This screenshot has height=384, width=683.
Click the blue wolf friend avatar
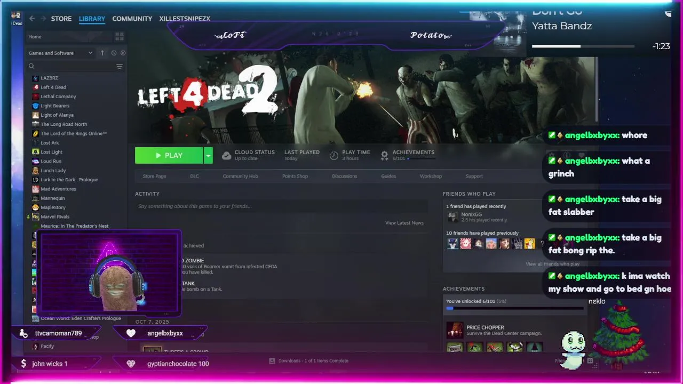pyautogui.click(x=452, y=244)
